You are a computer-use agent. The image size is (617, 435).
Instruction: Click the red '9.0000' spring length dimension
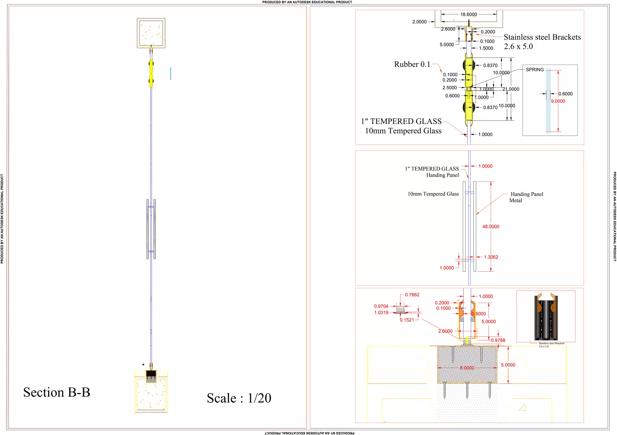[x=558, y=101]
